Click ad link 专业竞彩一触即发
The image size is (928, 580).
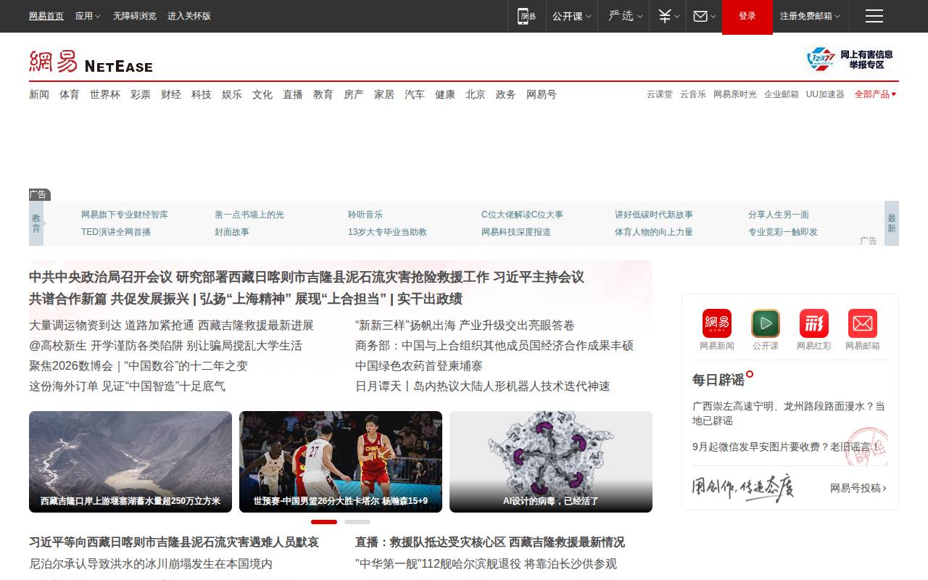783,232
